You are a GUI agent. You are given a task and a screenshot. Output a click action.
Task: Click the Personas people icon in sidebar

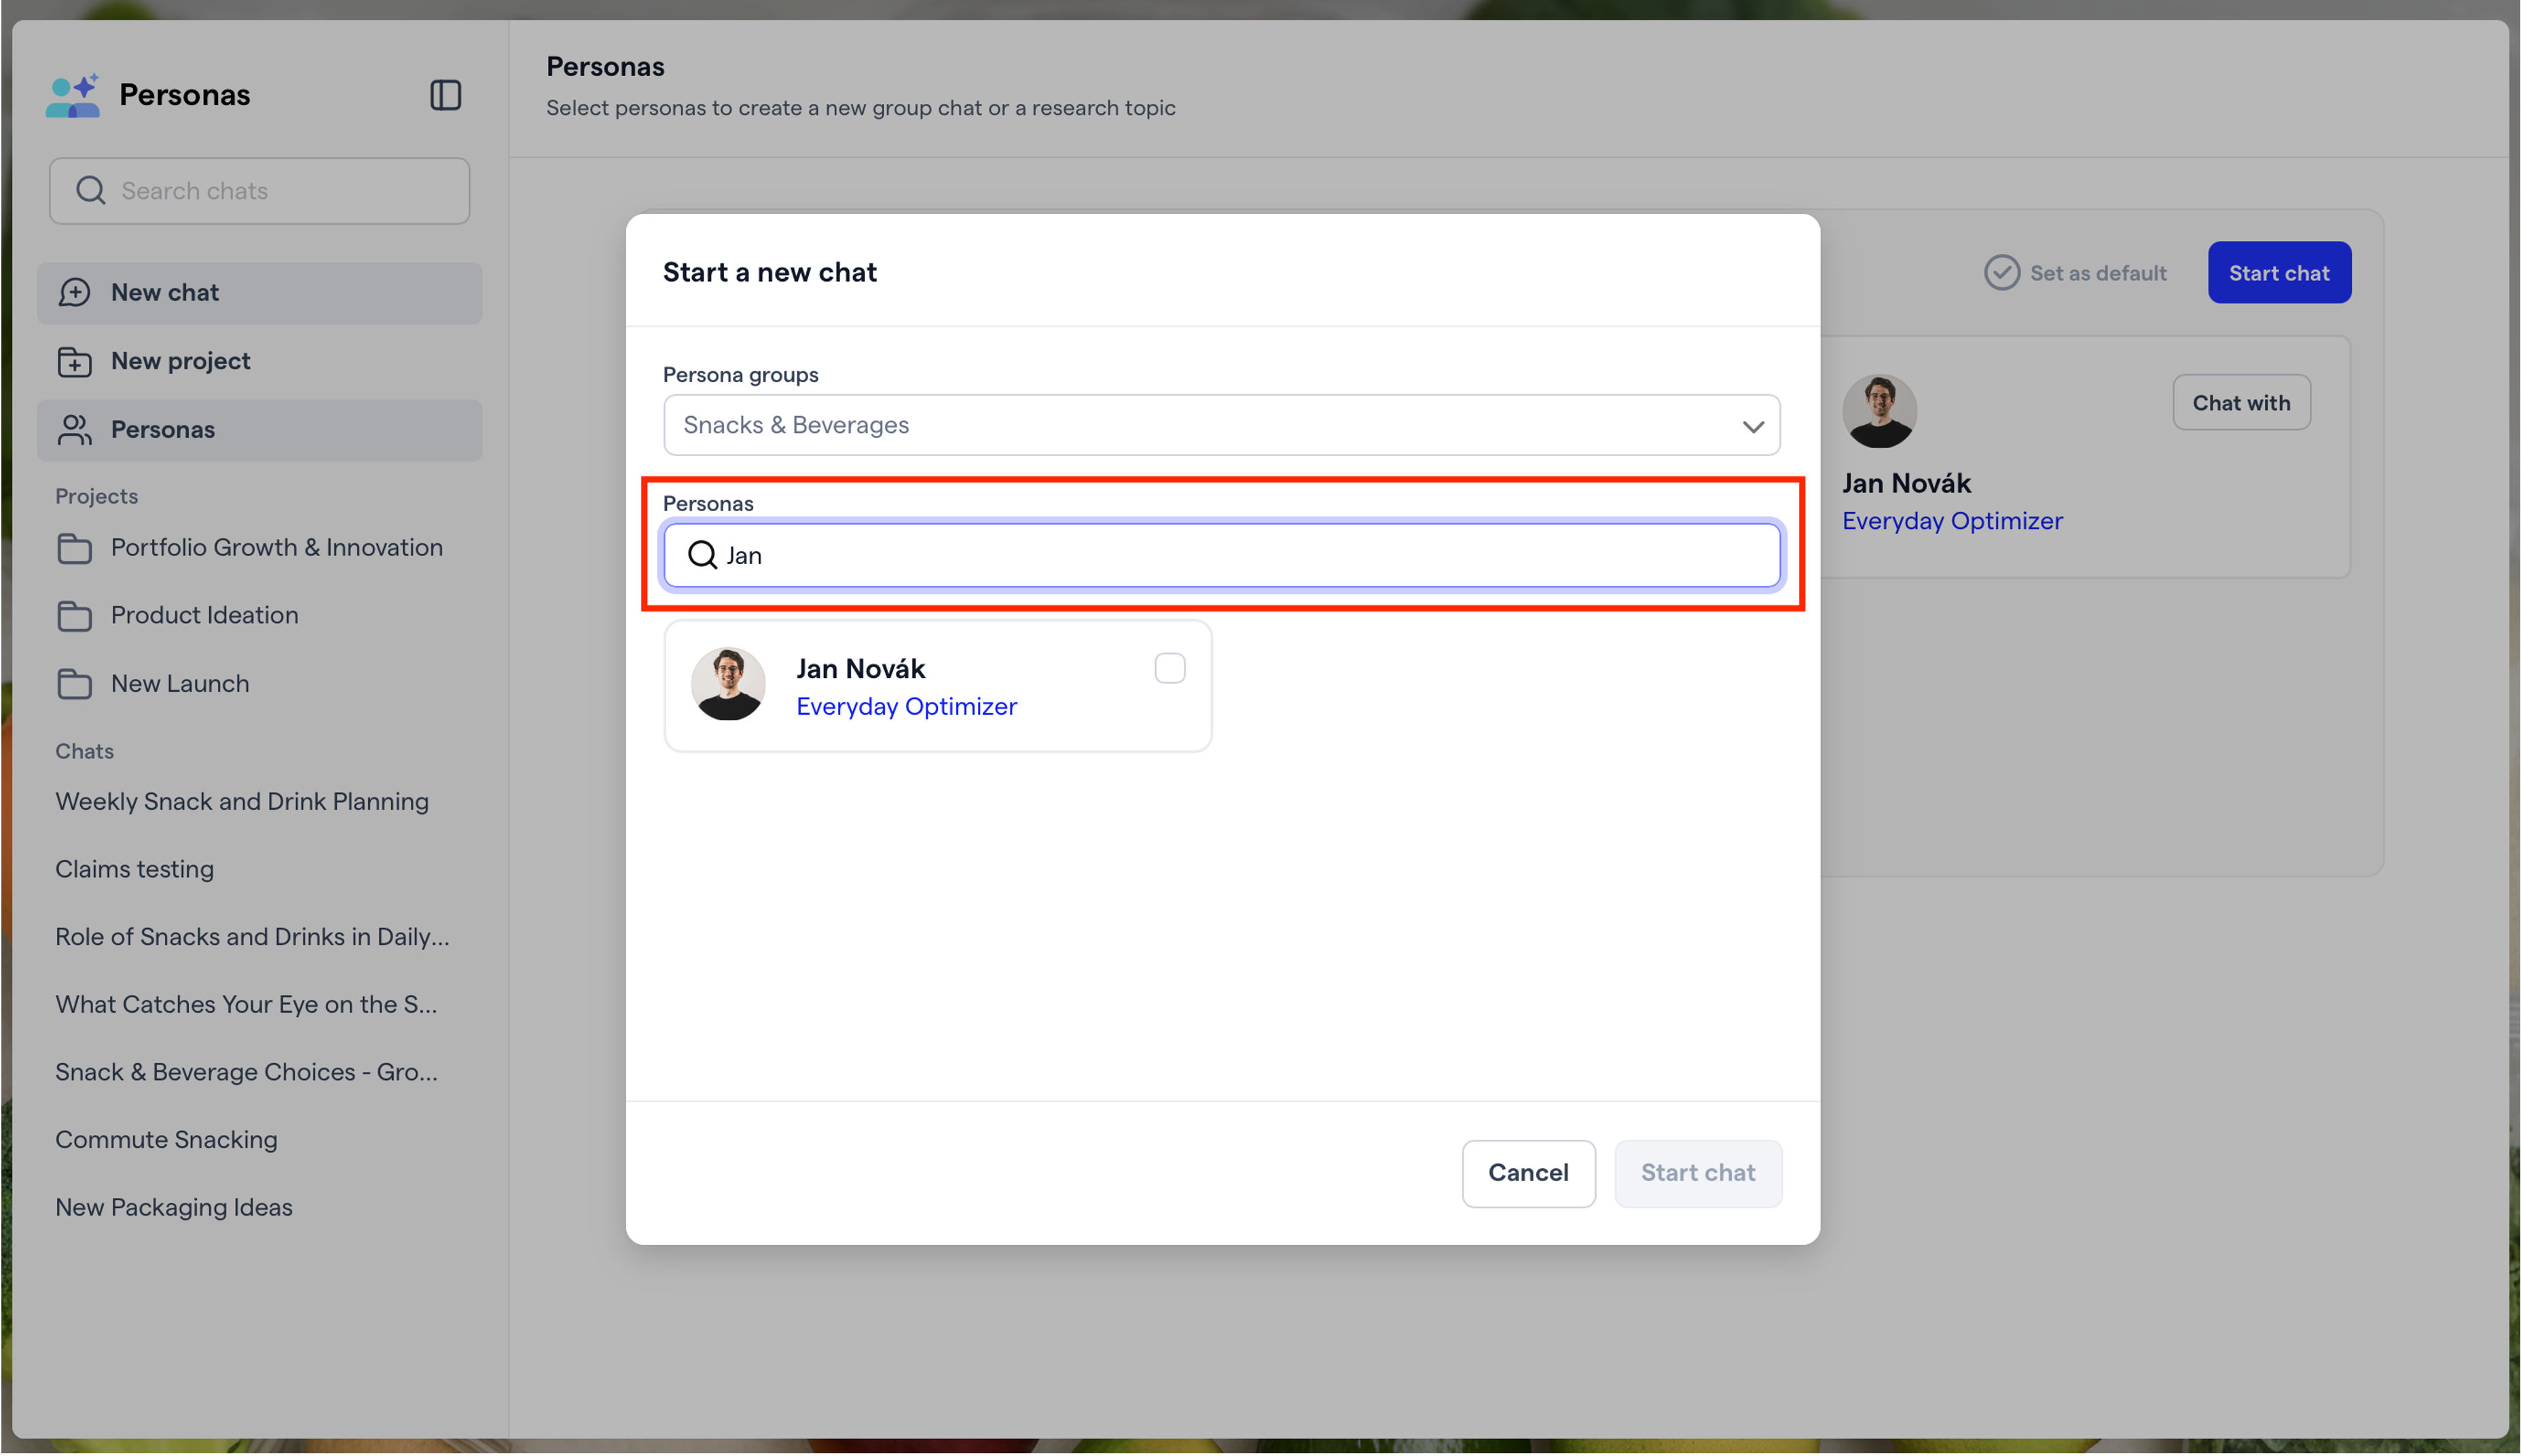75,429
